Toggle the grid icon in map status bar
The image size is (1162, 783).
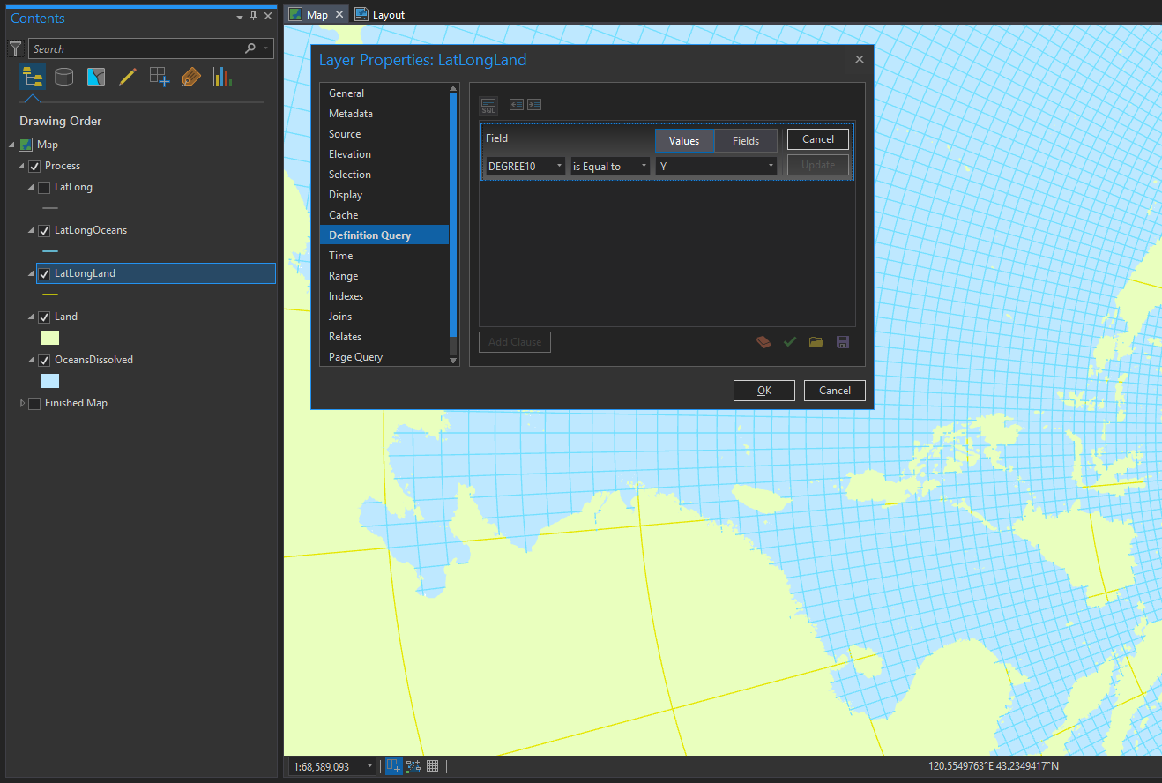(432, 766)
